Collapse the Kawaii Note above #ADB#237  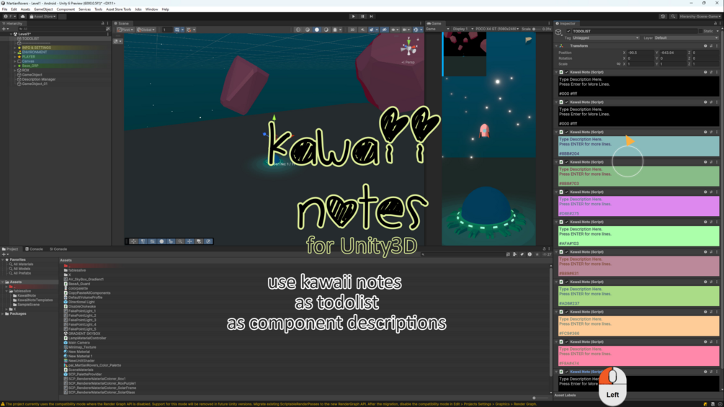(x=556, y=282)
